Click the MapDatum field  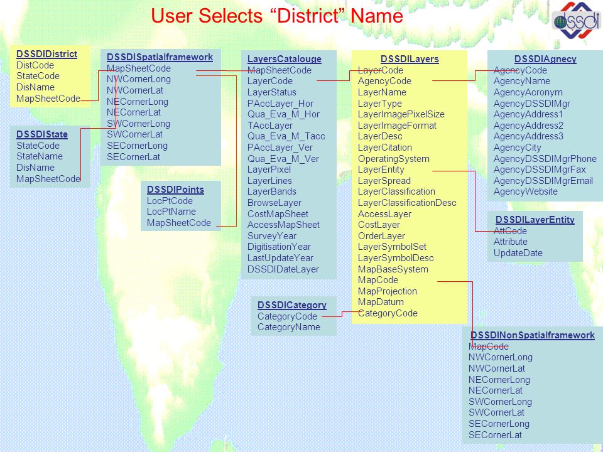pos(381,302)
